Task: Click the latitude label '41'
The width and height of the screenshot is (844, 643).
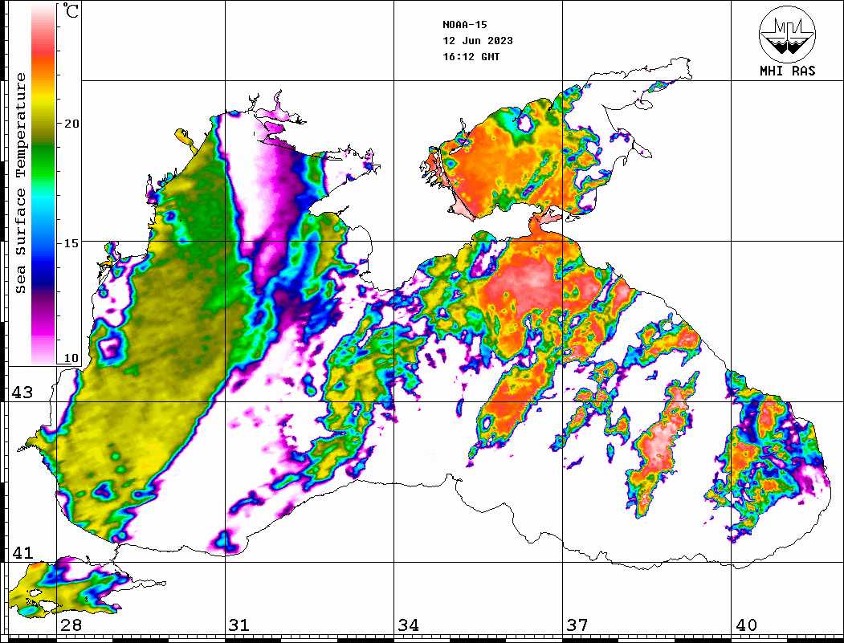Action: (x=22, y=552)
